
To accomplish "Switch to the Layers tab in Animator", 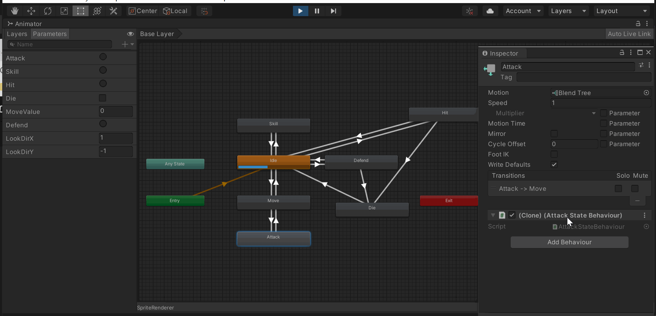I will 17,34.
